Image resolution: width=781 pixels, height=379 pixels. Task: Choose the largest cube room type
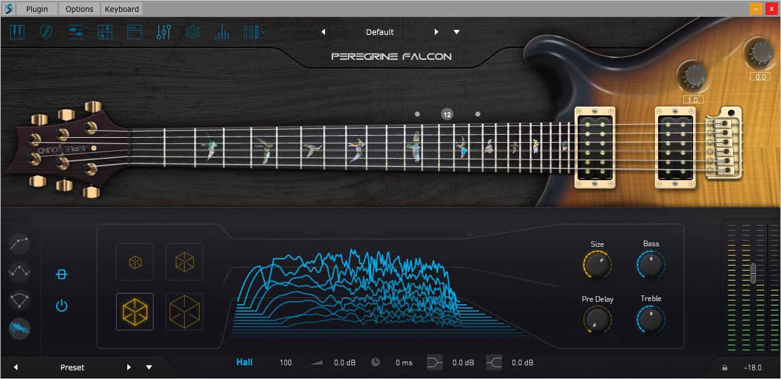185,312
